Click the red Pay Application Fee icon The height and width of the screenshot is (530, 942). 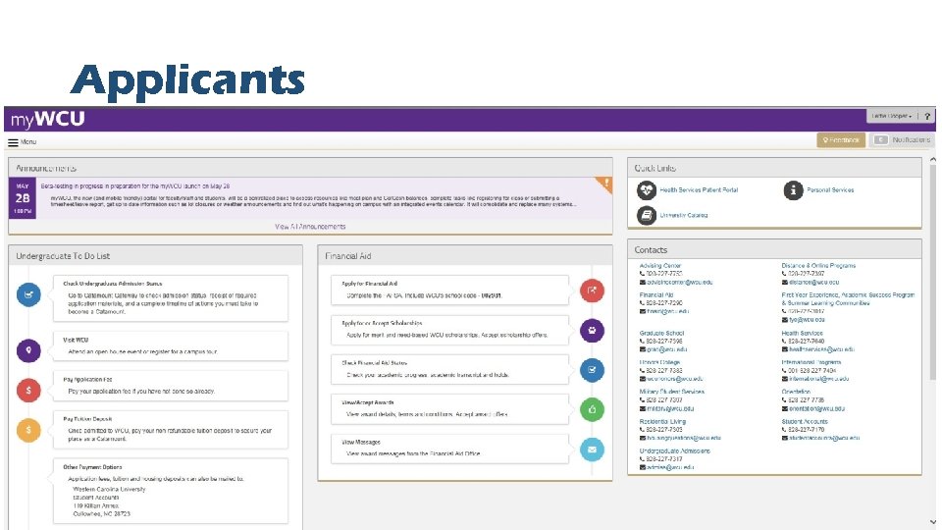(28, 390)
